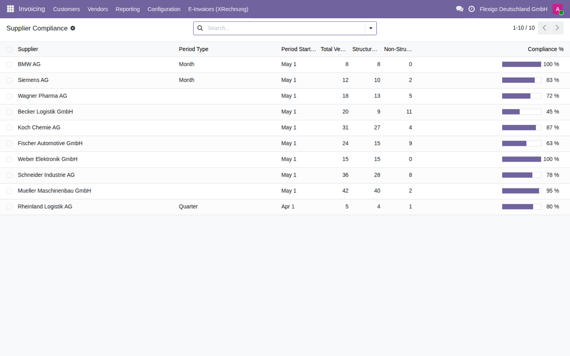Click non-structured value 11
This screenshot has width=570, height=356.
point(409,112)
